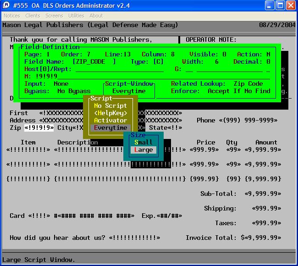This screenshot has width=298, height=266.
Task: Click the Sub-Total amount field
Action: tap(263, 194)
